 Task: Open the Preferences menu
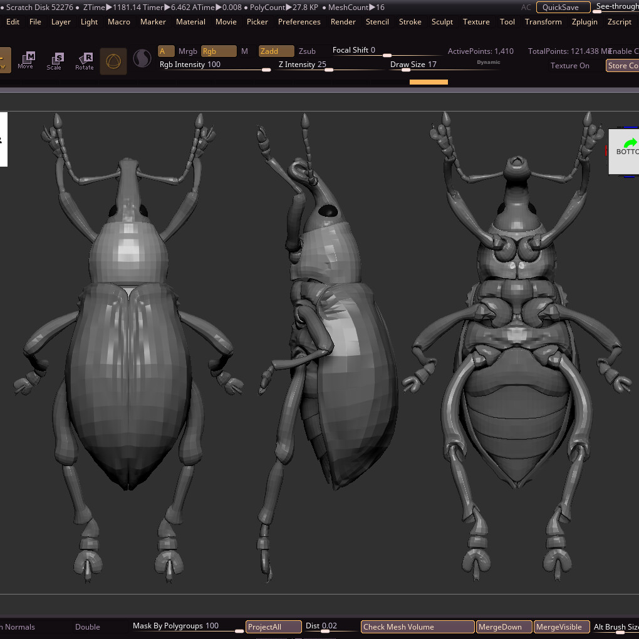tap(299, 22)
